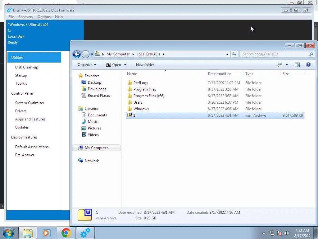The width and height of the screenshot is (318, 239).
Task: Click the Dism++ gears taskbar icon
Action: [x=85, y=233]
